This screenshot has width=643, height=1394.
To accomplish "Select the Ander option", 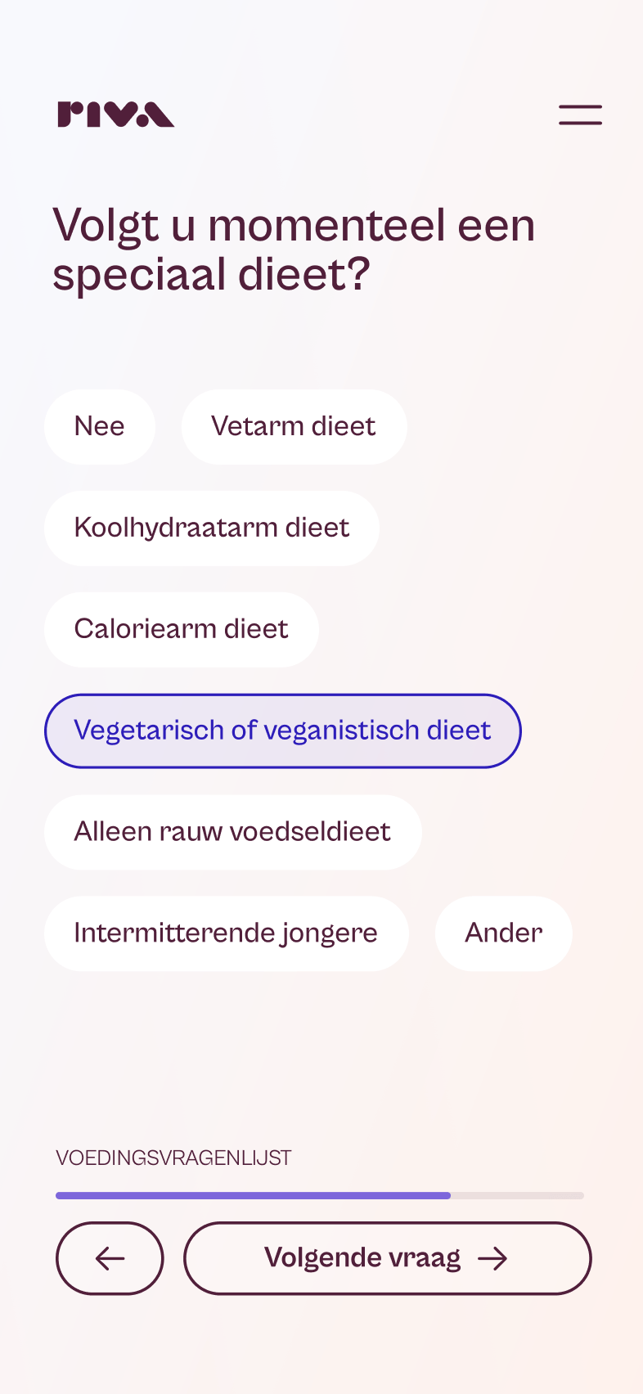I will pos(503,933).
